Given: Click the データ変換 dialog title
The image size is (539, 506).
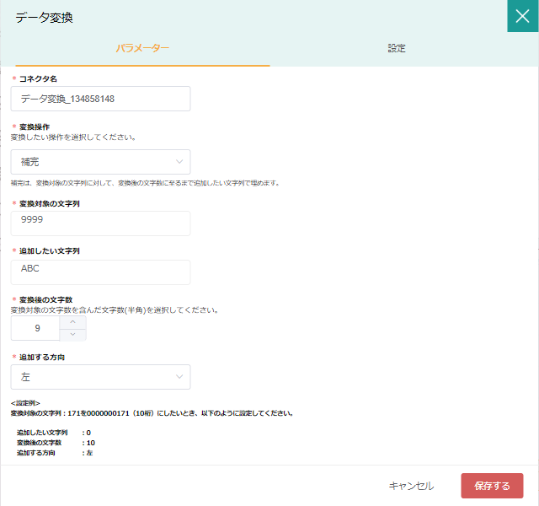Looking at the screenshot, I should coord(44,17).
